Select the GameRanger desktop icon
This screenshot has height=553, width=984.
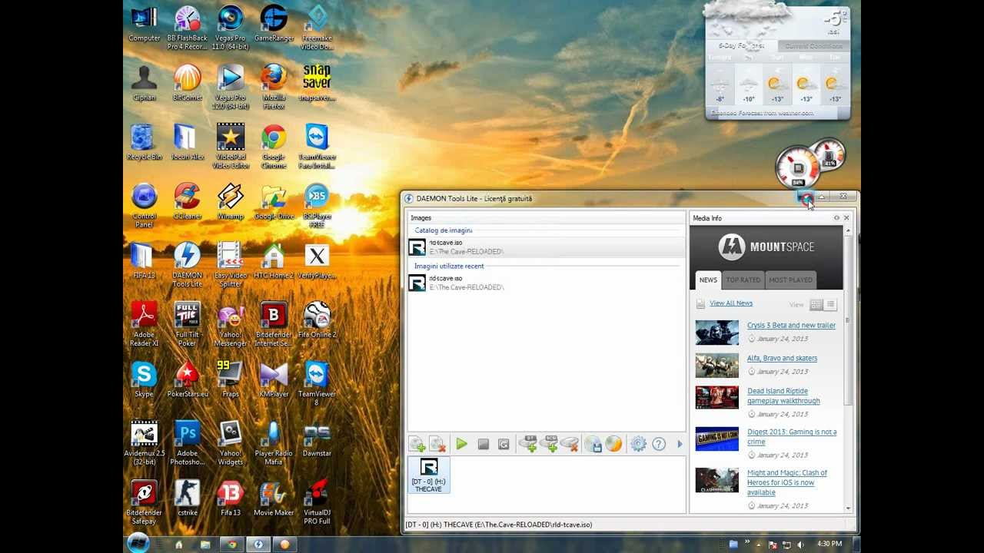coord(274,25)
